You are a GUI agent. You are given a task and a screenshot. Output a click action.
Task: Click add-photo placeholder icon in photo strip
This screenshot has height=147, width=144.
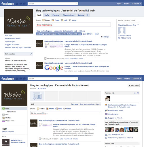37,96
